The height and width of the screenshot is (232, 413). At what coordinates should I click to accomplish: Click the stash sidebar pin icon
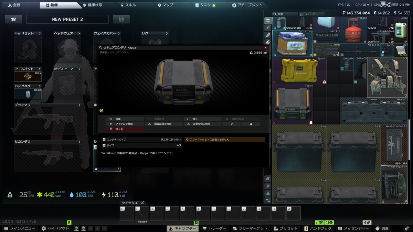pos(268,186)
